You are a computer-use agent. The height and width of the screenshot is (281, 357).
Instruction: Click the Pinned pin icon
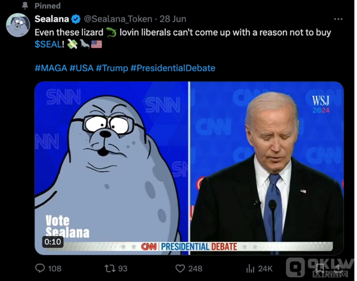(25, 6)
